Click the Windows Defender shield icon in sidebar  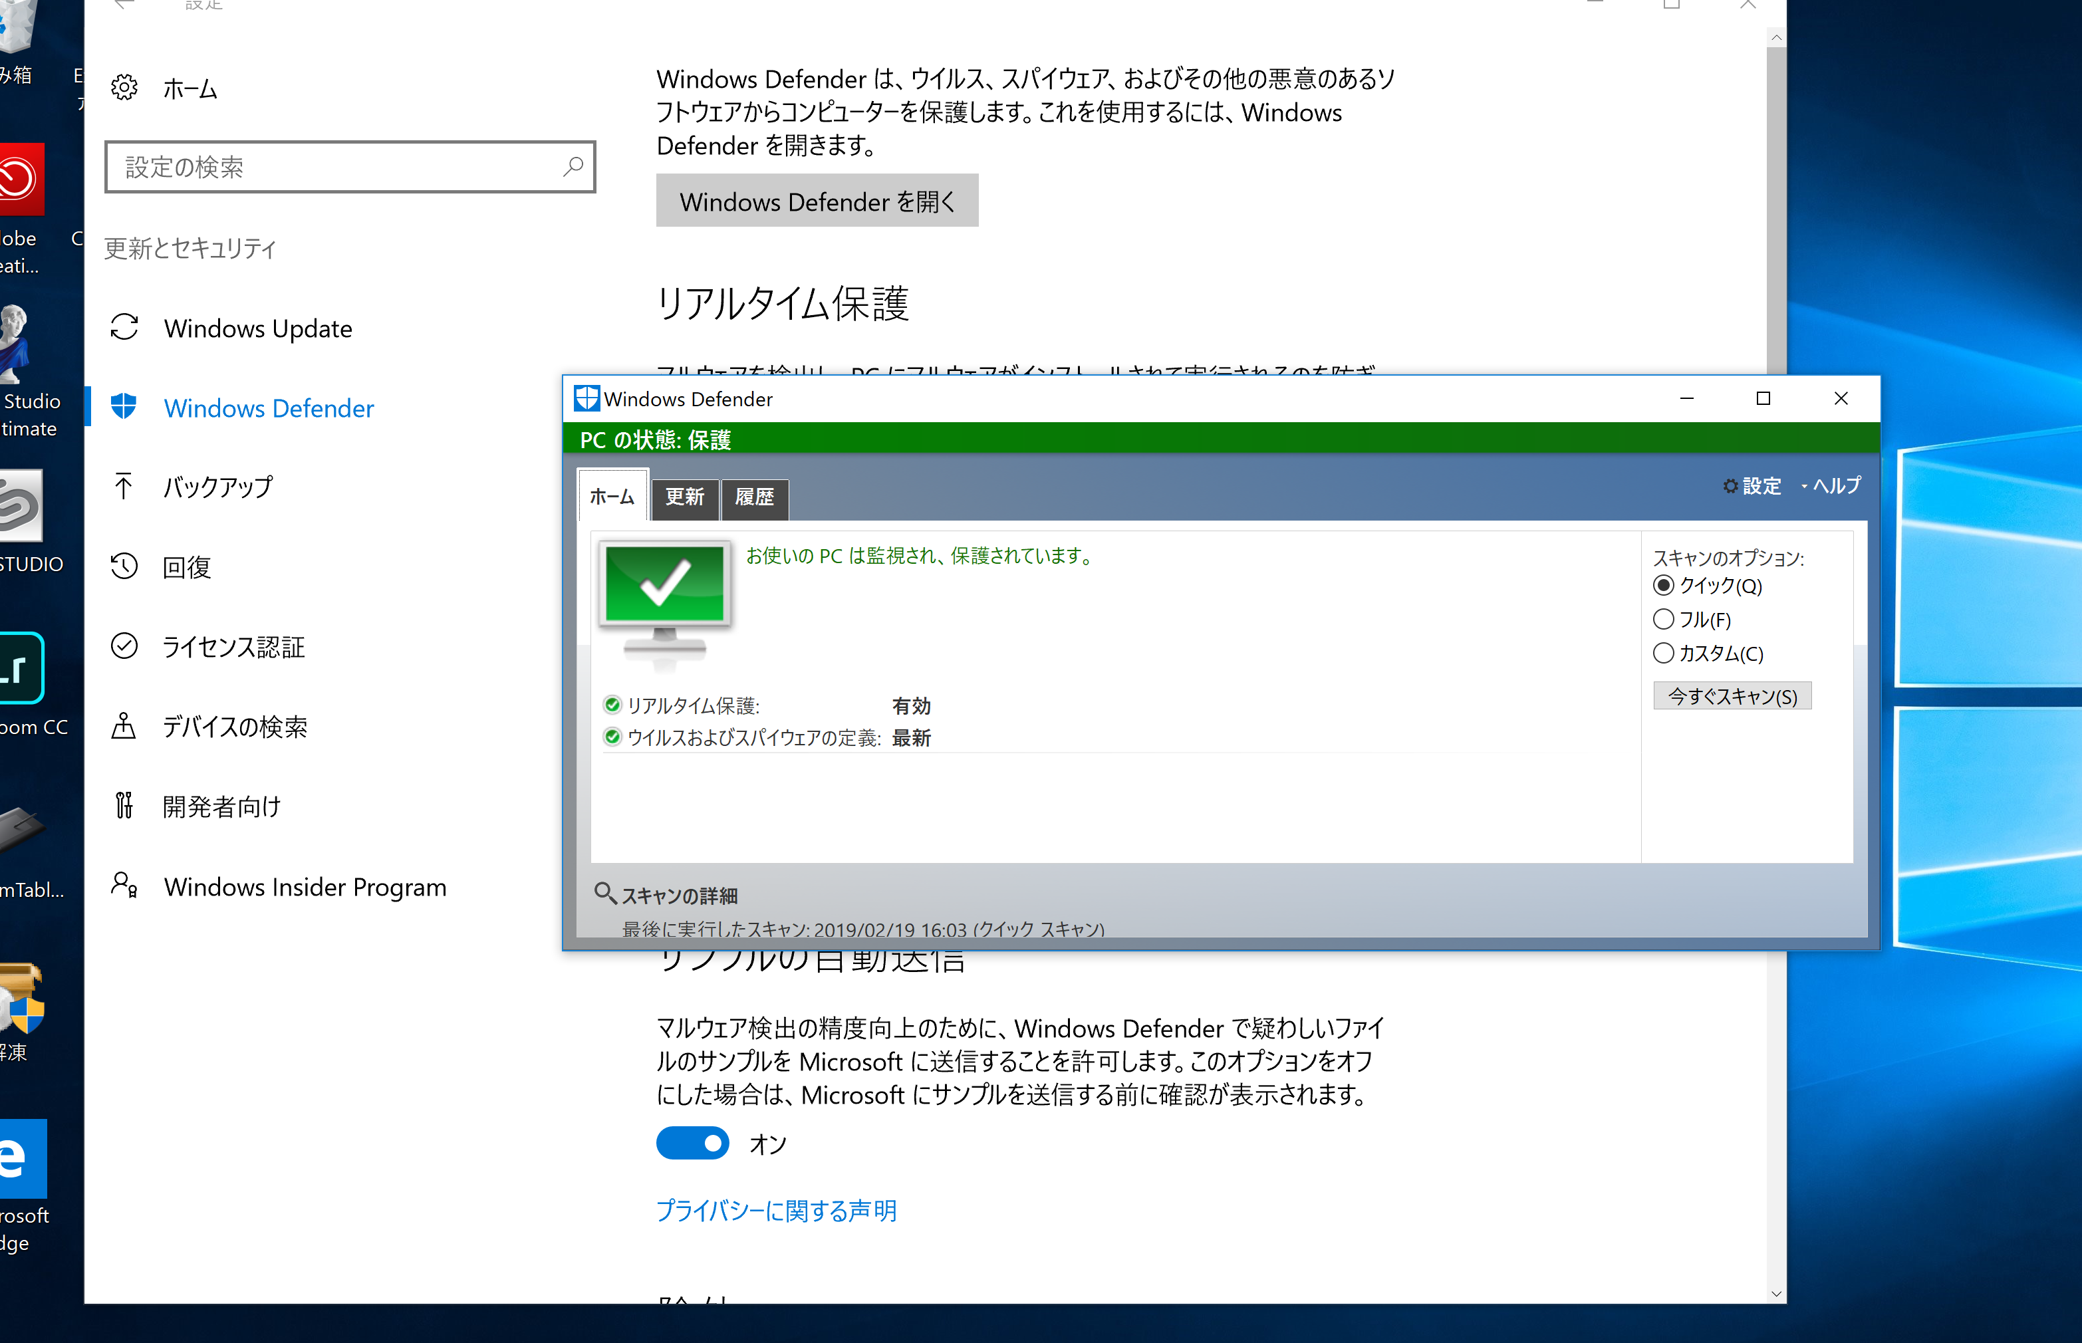coord(124,406)
